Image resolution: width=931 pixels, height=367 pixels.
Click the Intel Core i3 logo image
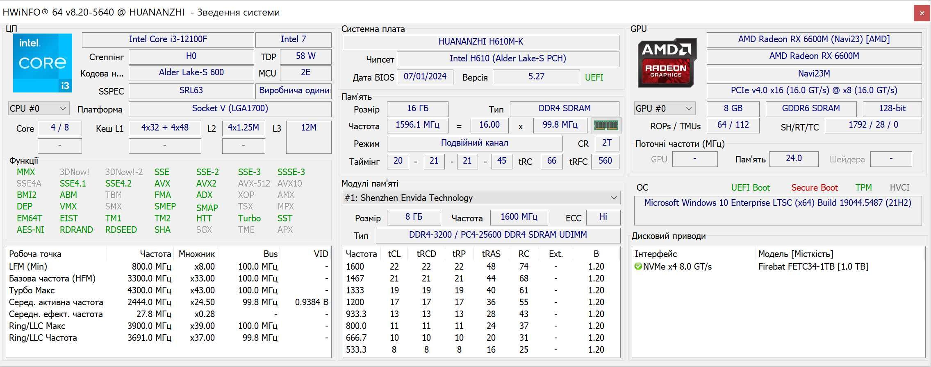43,63
